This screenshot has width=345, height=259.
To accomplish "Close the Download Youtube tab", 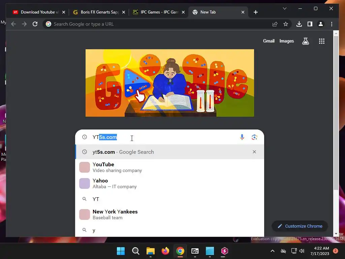I will 64,12.
